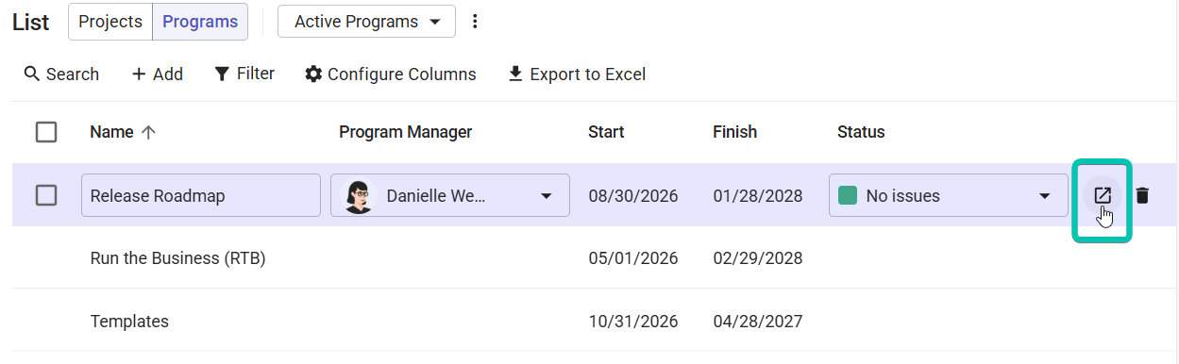Click Danielle's avatar in Program Manager field
This screenshot has width=1179, height=364.
tap(359, 196)
